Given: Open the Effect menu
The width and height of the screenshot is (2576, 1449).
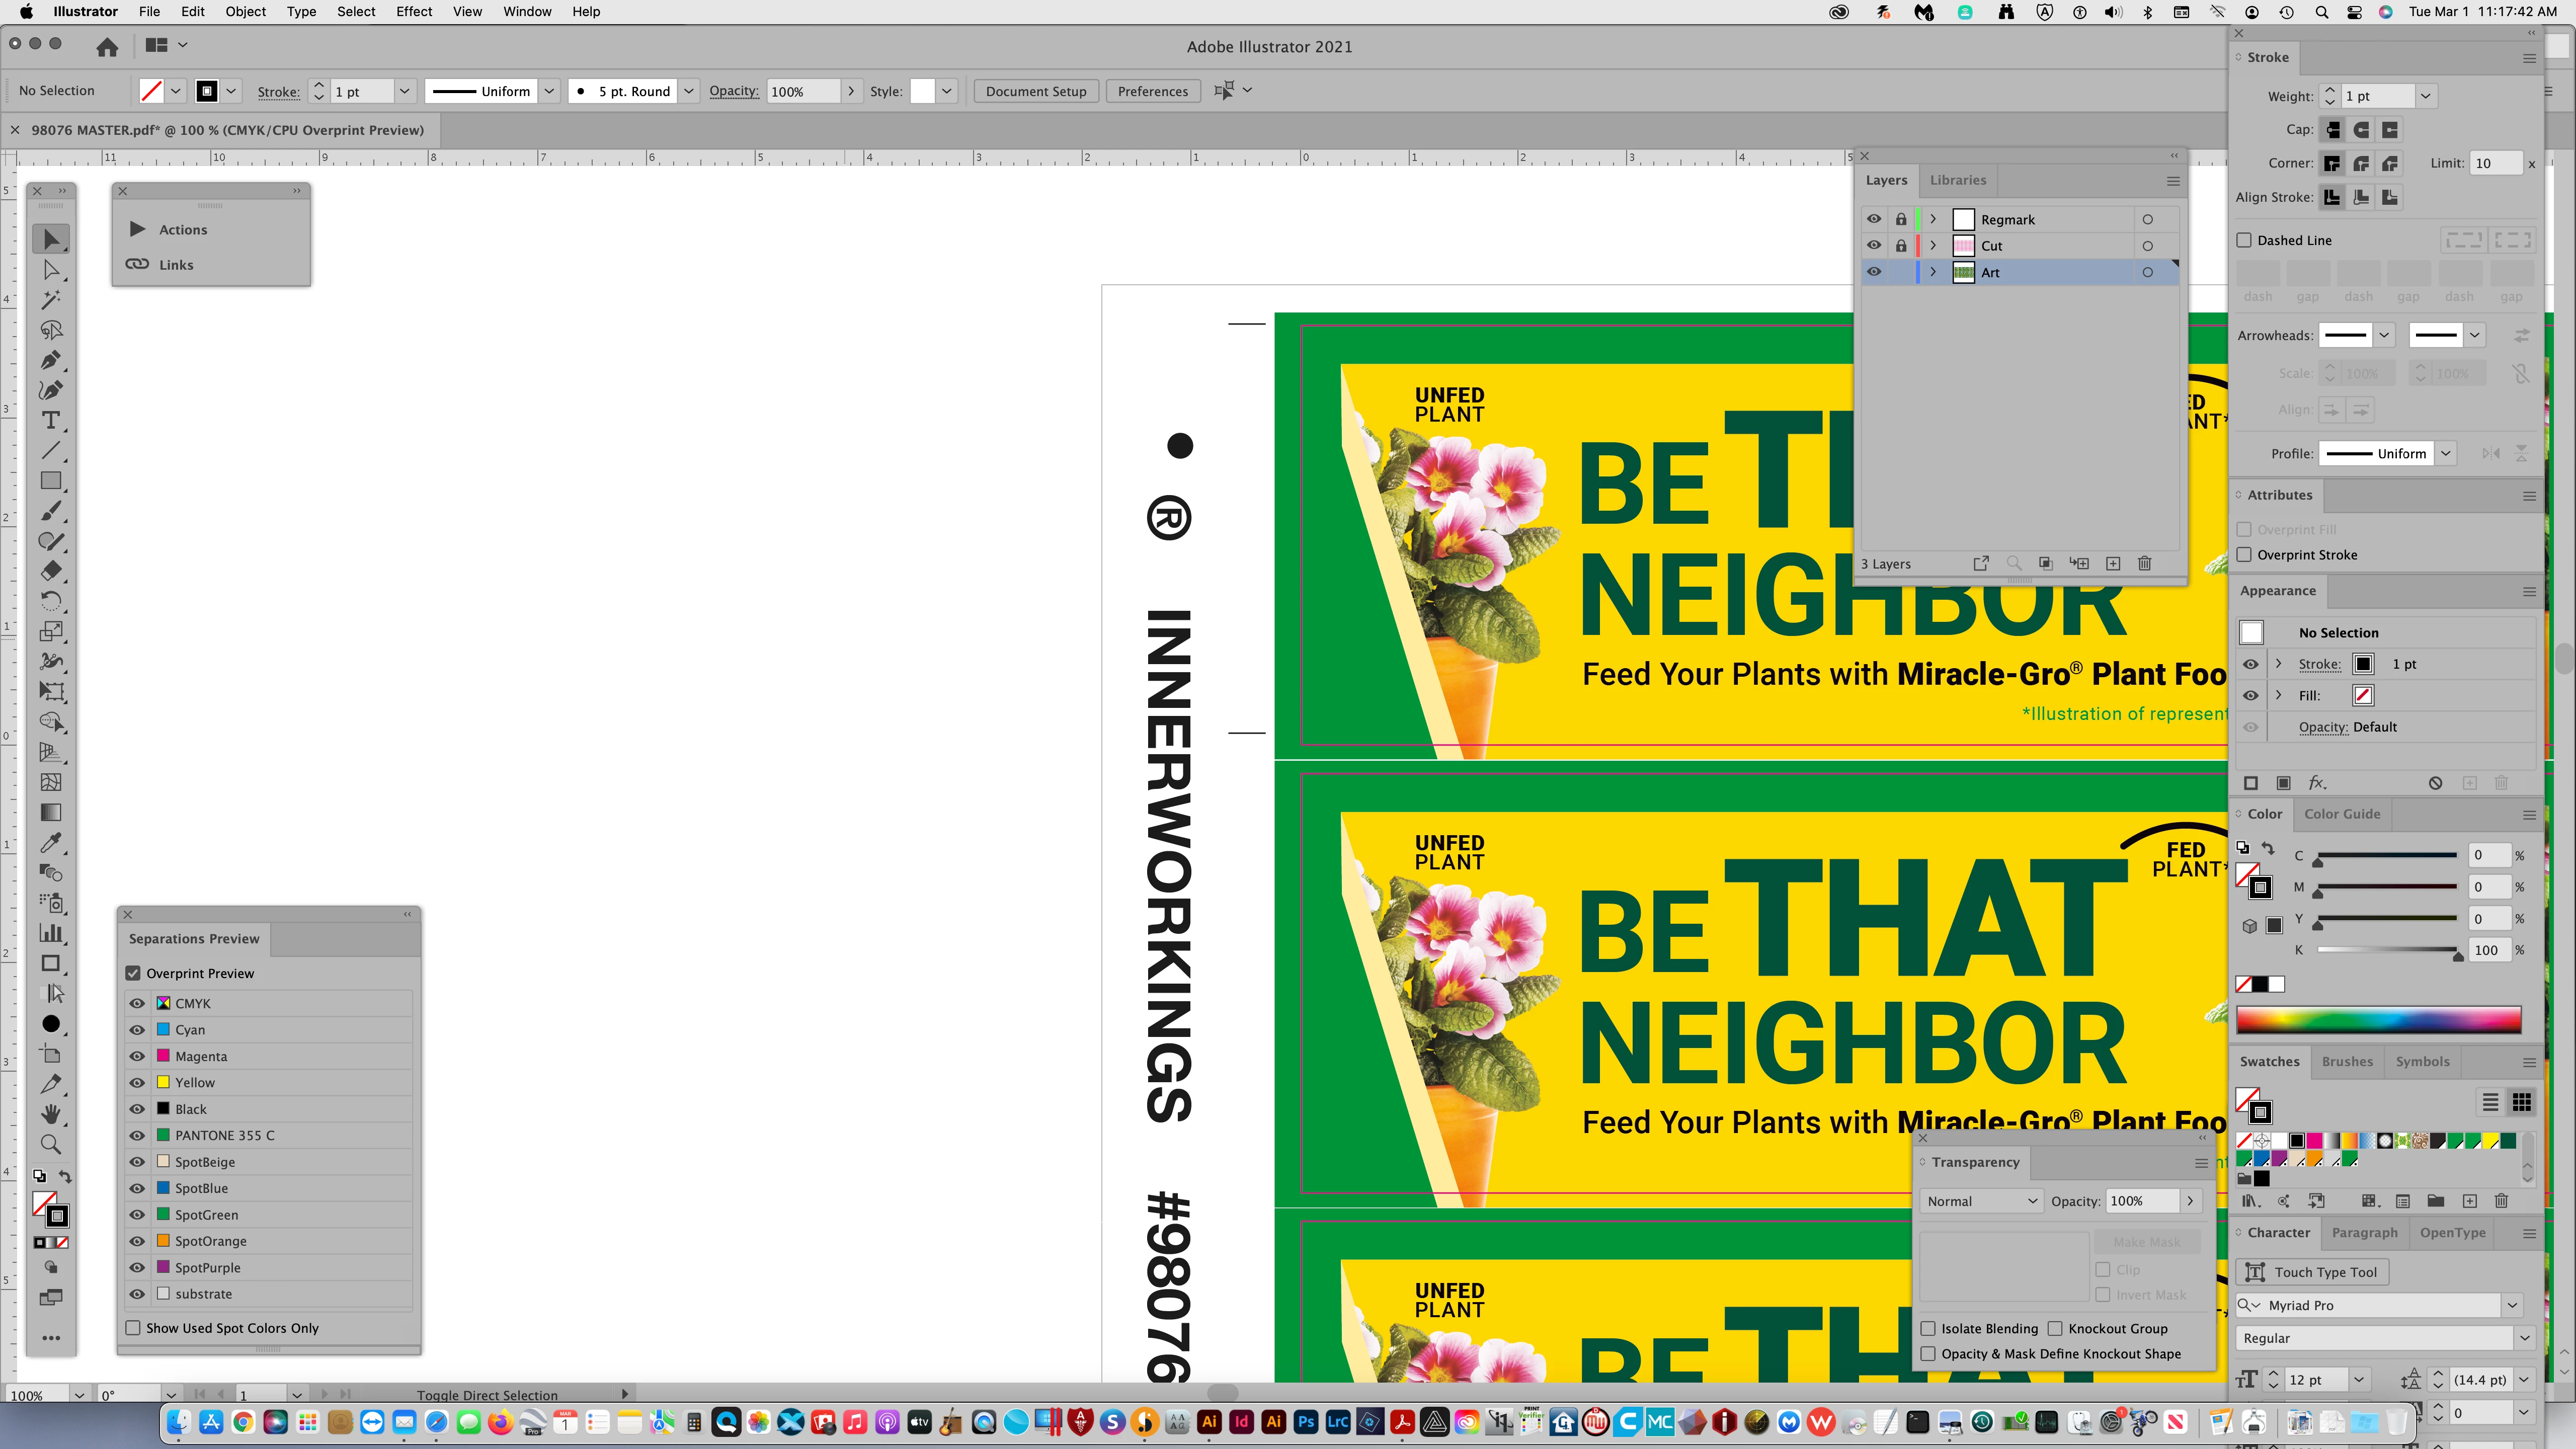Looking at the screenshot, I should pyautogui.click(x=413, y=12).
